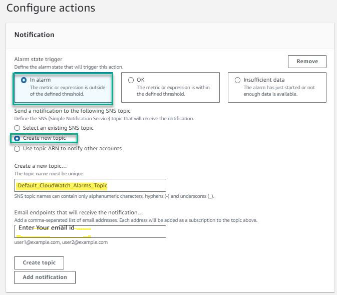Select the In alarm radio button

click(x=24, y=80)
